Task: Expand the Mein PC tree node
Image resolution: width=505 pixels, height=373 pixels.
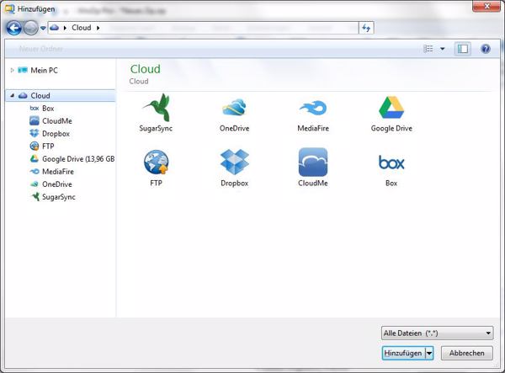Action: click(12, 70)
